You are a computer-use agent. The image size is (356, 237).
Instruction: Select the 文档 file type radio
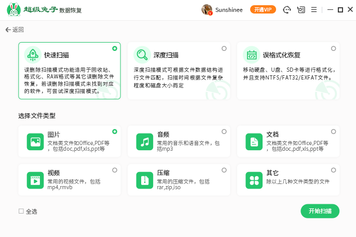(x=334, y=131)
